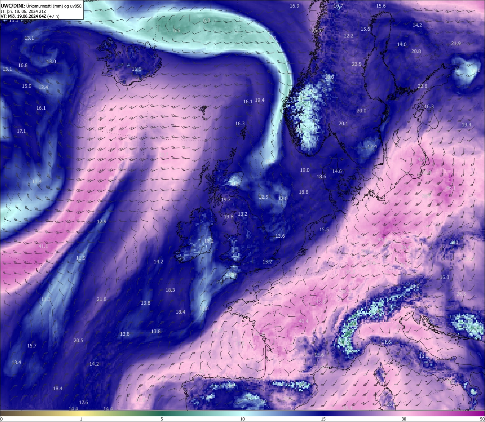Click the 12.9 value in the Atlantic
485x422 pixels.
click(102, 221)
